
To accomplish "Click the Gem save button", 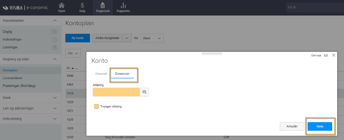I will point(320,126).
